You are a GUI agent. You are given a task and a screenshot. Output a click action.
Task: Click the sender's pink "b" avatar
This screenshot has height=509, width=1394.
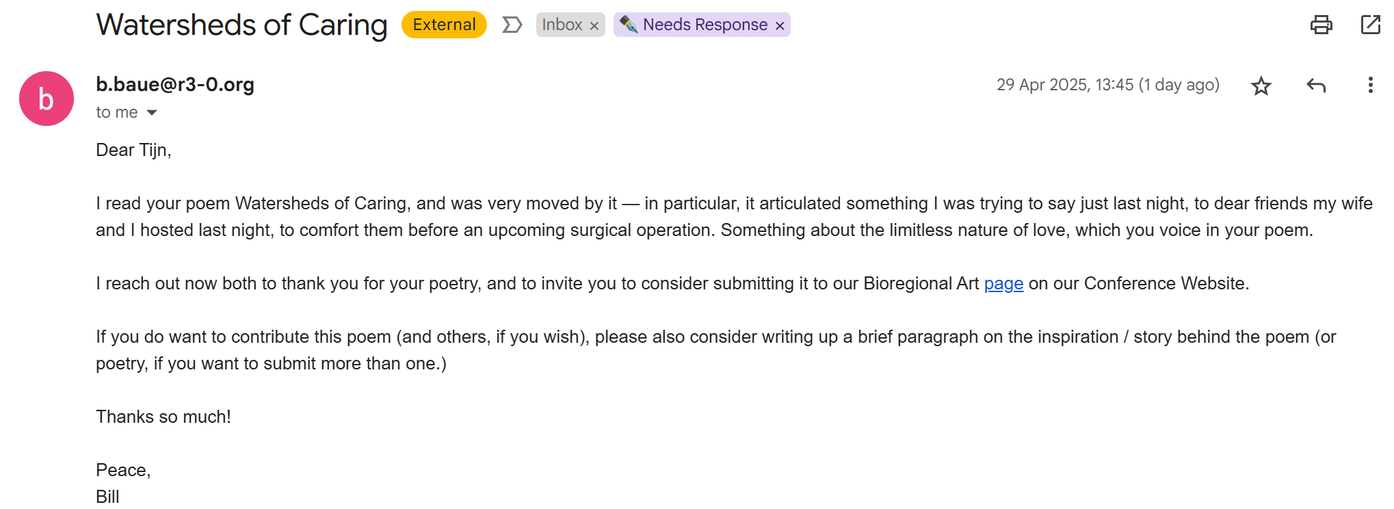[x=47, y=99]
